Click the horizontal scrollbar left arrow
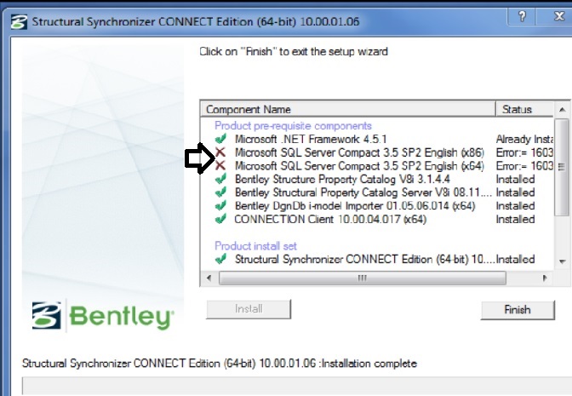This screenshot has width=572, height=396. (209, 278)
